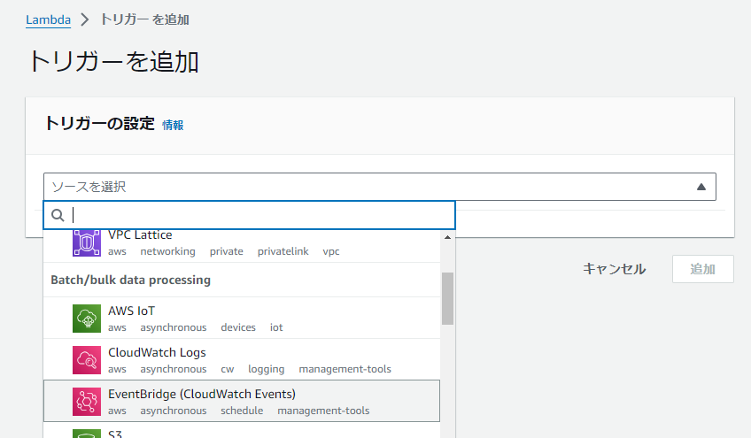The image size is (751, 438).
Task: Click the ソースを選択 source select box
Action: point(380,187)
